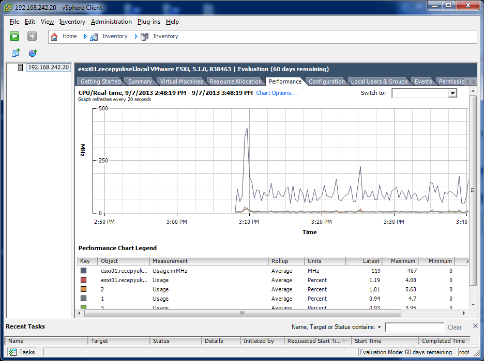
Task: Click the root user status entry
Action: click(x=464, y=352)
